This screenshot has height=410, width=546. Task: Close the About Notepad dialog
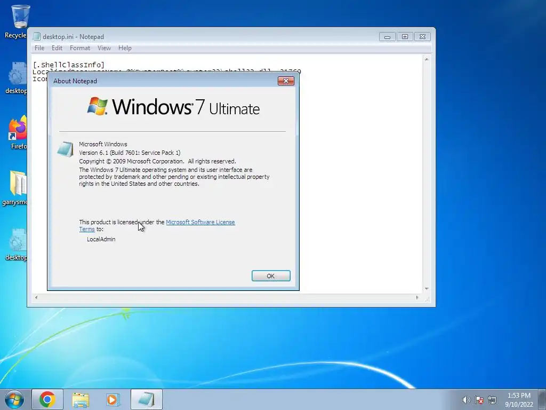point(286,81)
